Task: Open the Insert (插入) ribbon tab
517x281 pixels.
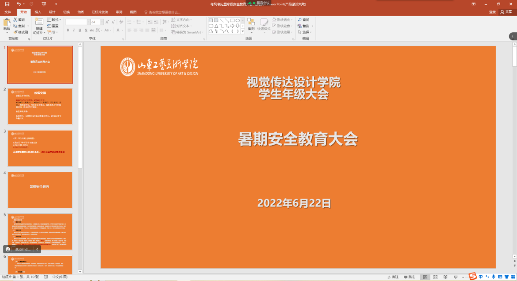Action: [38, 12]
